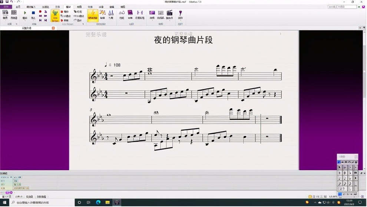Screen dimensions: 367x207
Task: Move playback line to start of score
Action: (40, 20)
